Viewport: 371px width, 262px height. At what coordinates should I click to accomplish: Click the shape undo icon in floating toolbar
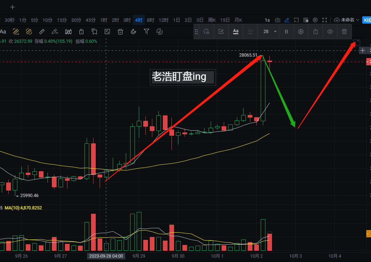click(207, 32)
